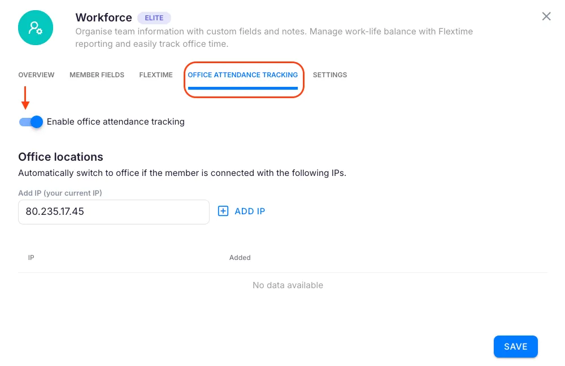Click the 'Add IP (your current IP)' label

coord(60,193)
